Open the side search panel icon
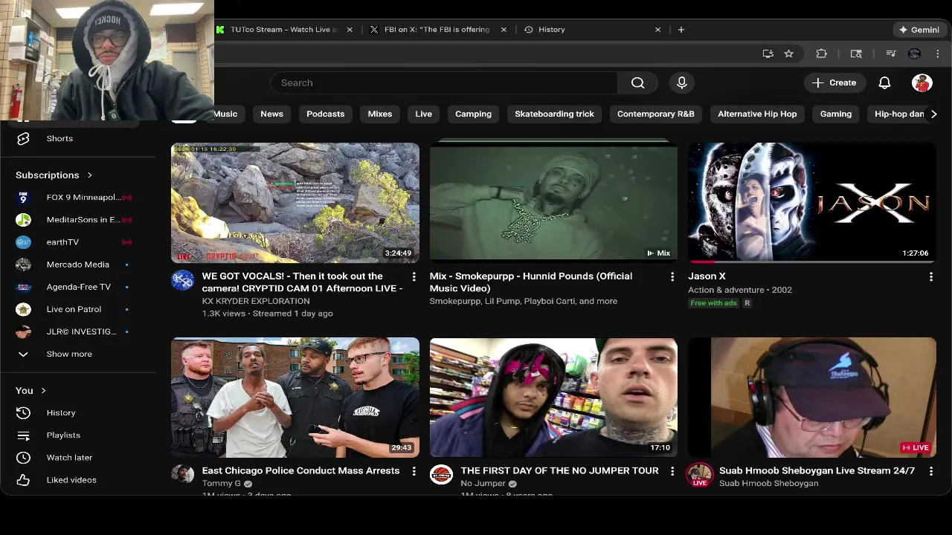The height and width of the screenshot is (535, 952). 856,53
